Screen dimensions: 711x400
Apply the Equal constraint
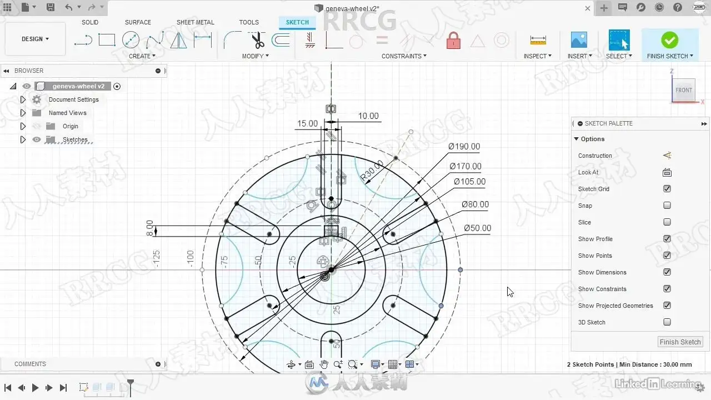point(382,40)
